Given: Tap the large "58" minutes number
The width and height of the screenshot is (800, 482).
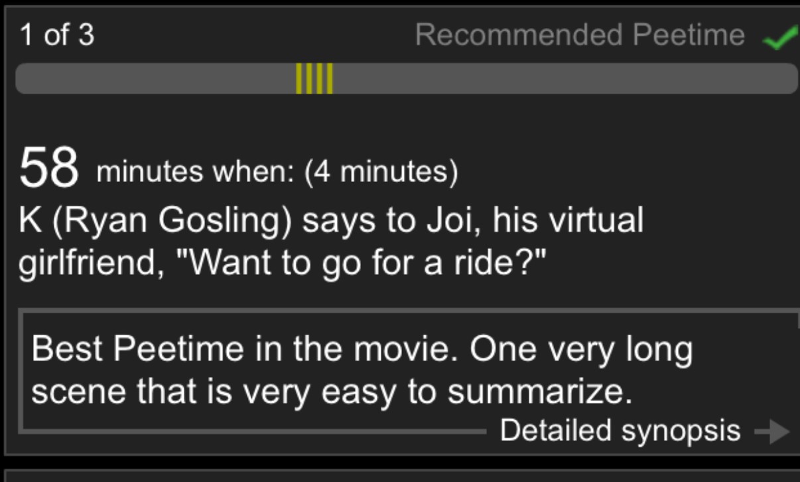Looking at the screenshot, I should 49,169.
